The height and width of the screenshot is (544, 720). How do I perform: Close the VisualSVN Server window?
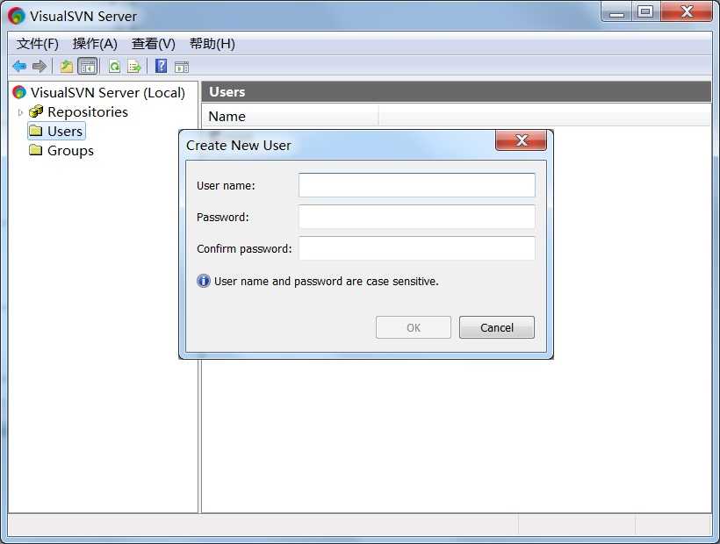pyautogui.click(x=687, y=11)
